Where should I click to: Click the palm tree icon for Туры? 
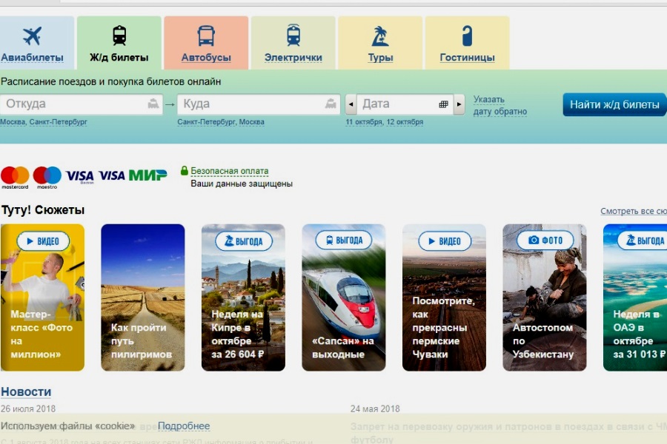[x=380, y=36]
